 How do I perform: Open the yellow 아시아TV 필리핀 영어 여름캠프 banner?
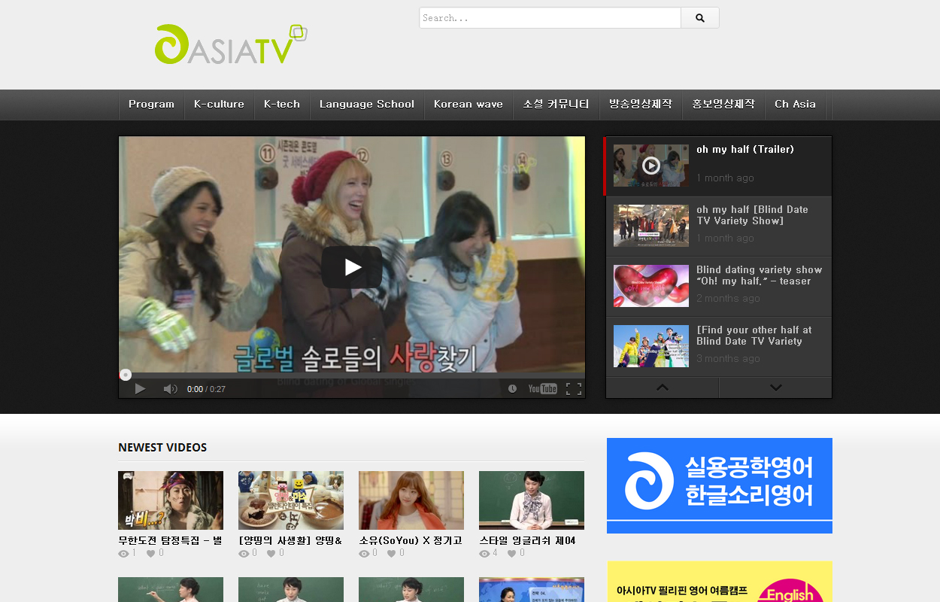pos(720,582)
